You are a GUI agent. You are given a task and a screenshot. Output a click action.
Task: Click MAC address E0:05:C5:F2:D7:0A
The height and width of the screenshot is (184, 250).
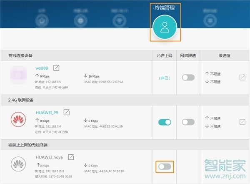point(111,82)
